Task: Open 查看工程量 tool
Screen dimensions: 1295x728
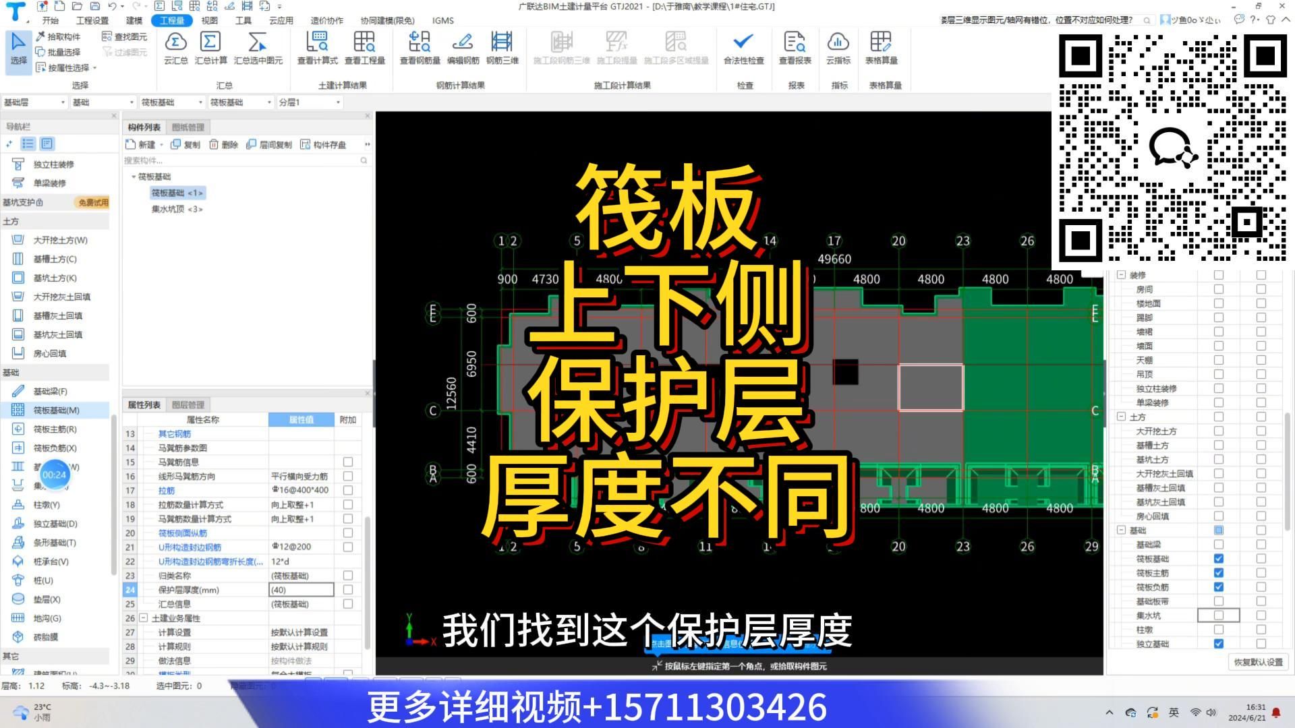Action: click(x=364, y=47)
